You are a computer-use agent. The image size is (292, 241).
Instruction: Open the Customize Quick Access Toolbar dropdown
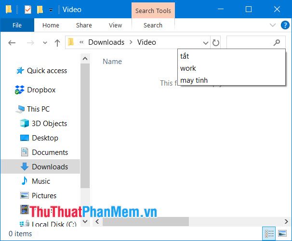click(x=51, y=10)
